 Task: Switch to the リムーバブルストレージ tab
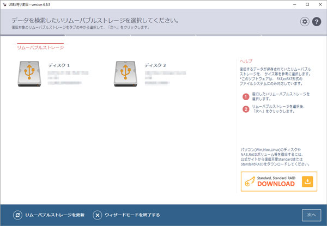tap(40, 47)
